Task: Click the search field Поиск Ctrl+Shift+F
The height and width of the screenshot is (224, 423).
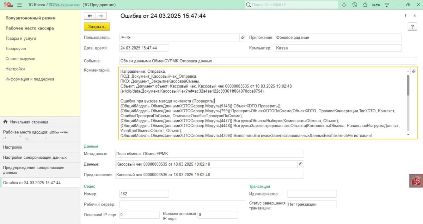Action: (292, 5)
